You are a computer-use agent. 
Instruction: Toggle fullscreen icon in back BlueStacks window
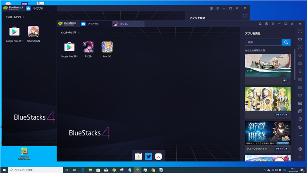tap(245, 16)
